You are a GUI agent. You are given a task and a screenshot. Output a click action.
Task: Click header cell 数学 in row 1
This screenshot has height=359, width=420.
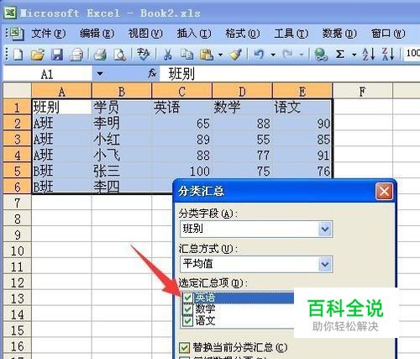point(242,107)
